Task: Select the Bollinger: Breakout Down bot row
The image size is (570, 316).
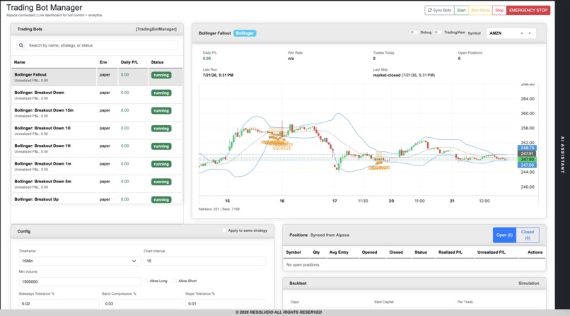Action: coord(97,95)
